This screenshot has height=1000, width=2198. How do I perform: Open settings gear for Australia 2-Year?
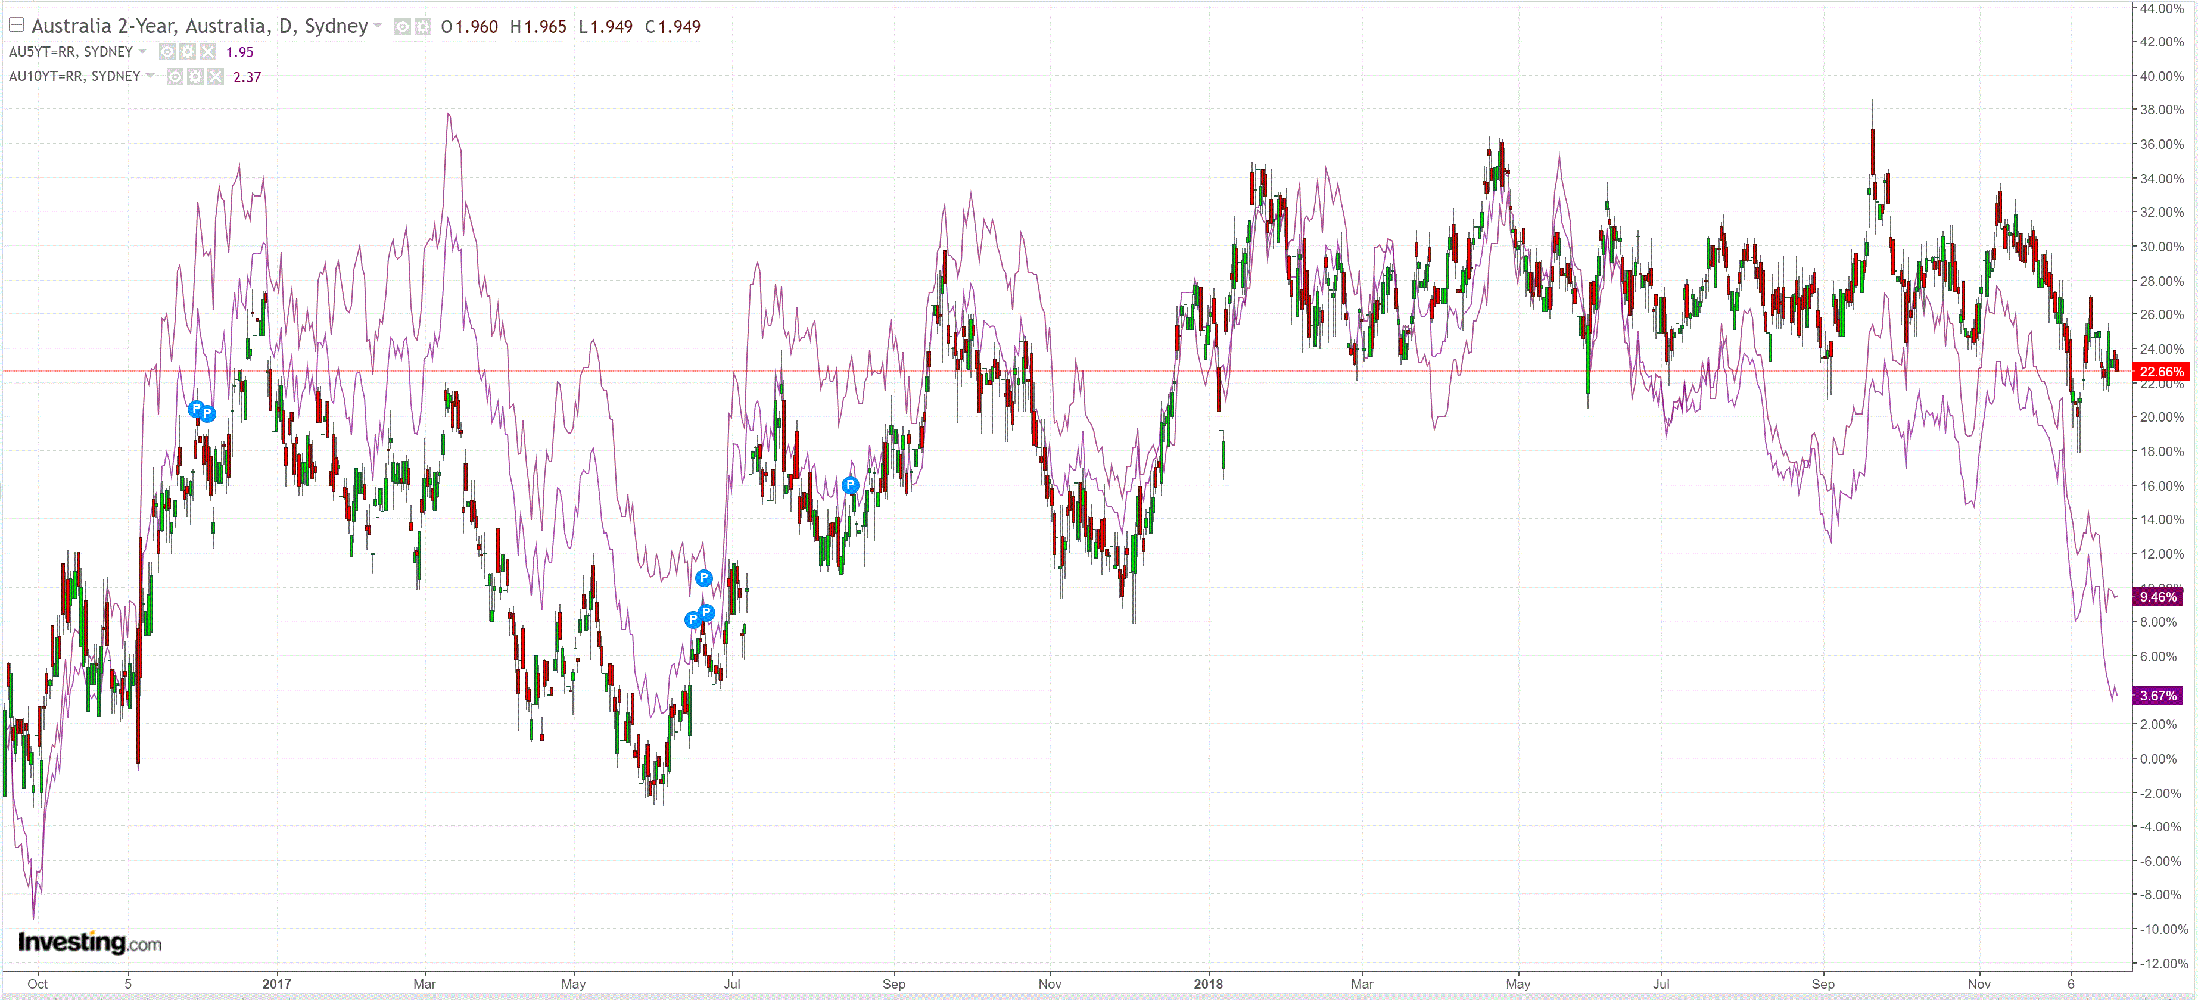[423, 27]
